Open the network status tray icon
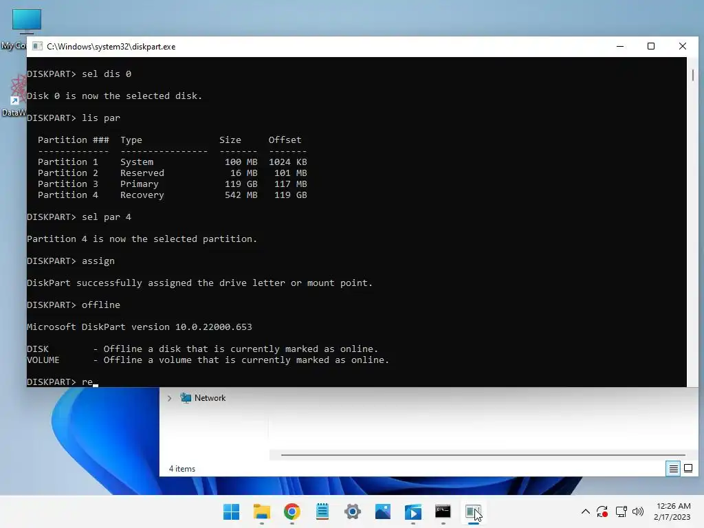 (x=621, y=511)
